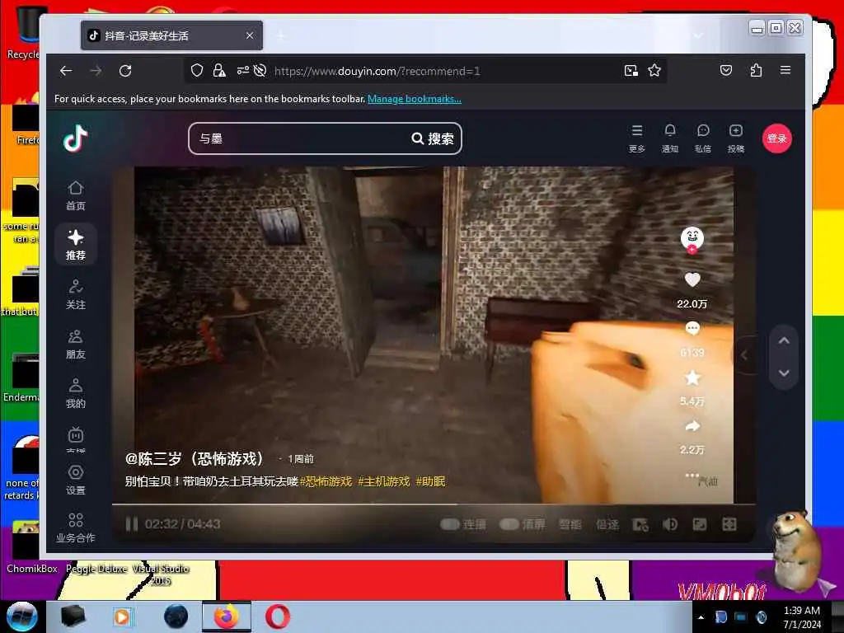Select the 推荐 recommended feed
This screenshot has width=844, height=633.
(75, 245)
